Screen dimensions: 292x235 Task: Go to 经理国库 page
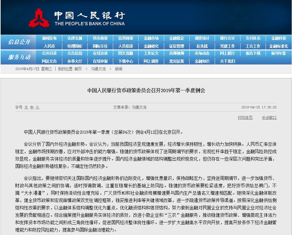click(75, 46)
